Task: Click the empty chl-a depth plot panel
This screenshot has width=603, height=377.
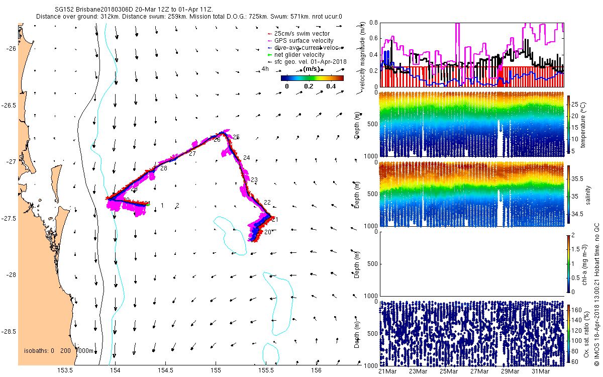Action: (472, 263)
